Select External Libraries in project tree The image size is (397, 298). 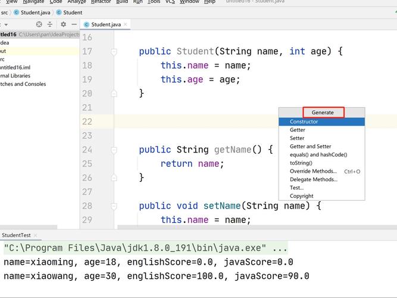pos(15,76)
